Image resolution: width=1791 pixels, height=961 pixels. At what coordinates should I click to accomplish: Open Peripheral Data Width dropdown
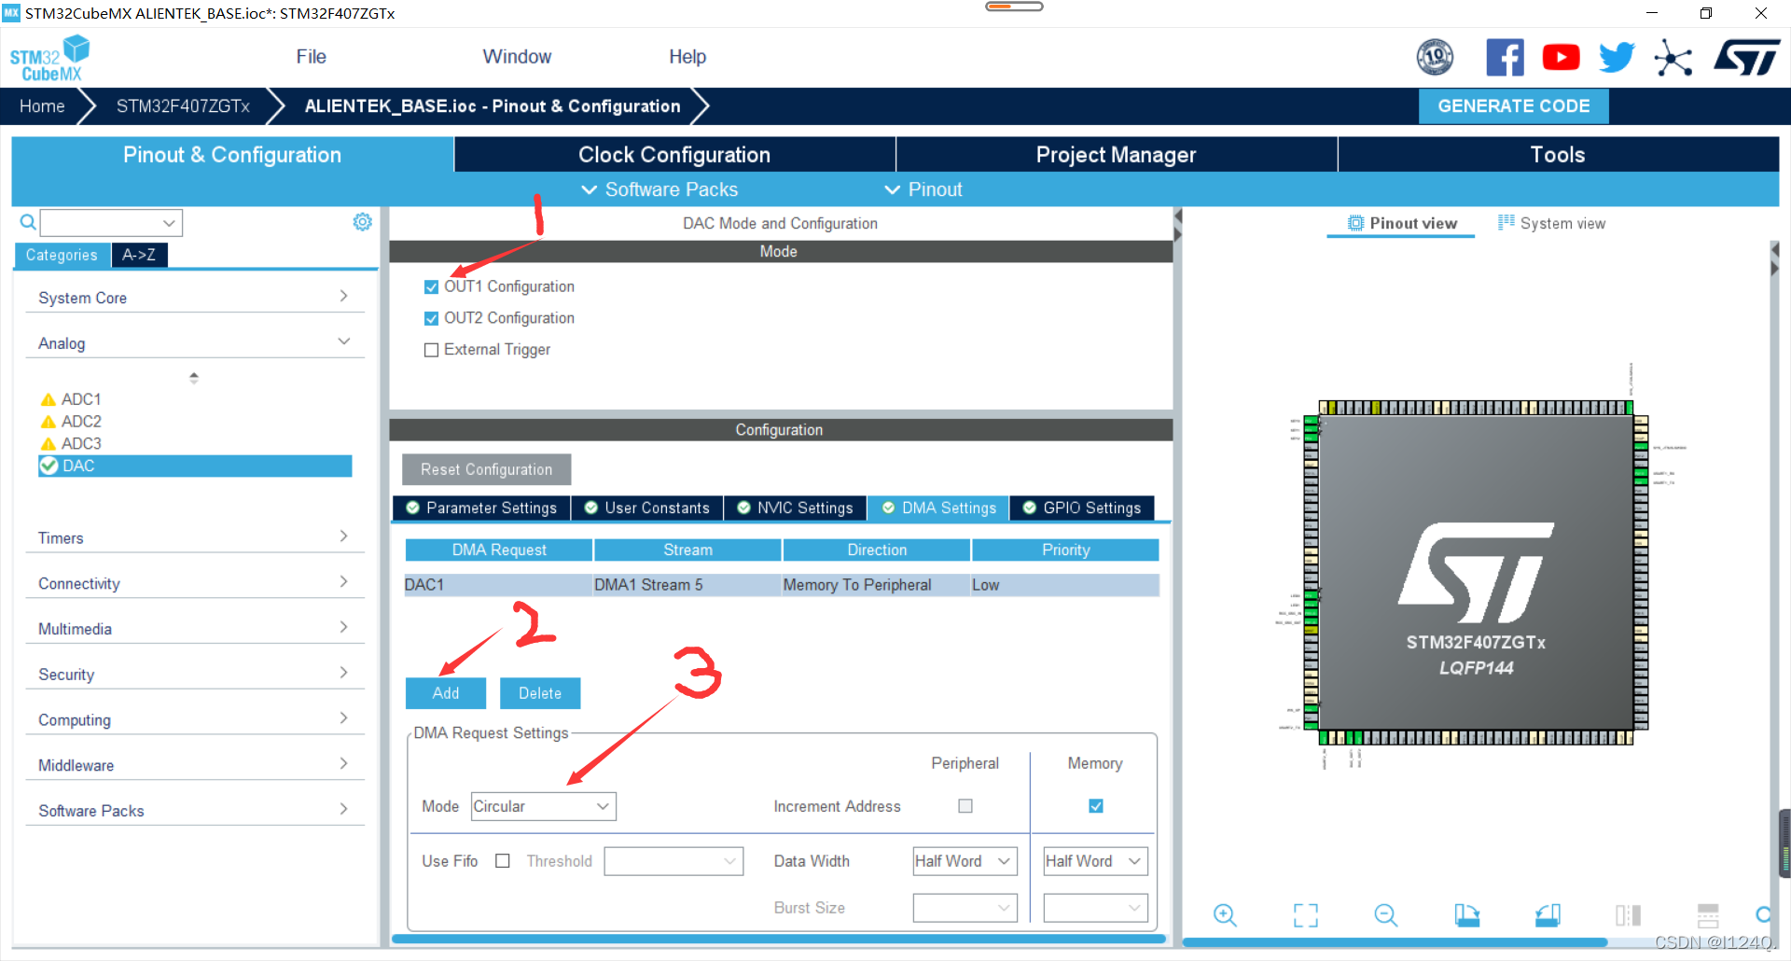965,861
